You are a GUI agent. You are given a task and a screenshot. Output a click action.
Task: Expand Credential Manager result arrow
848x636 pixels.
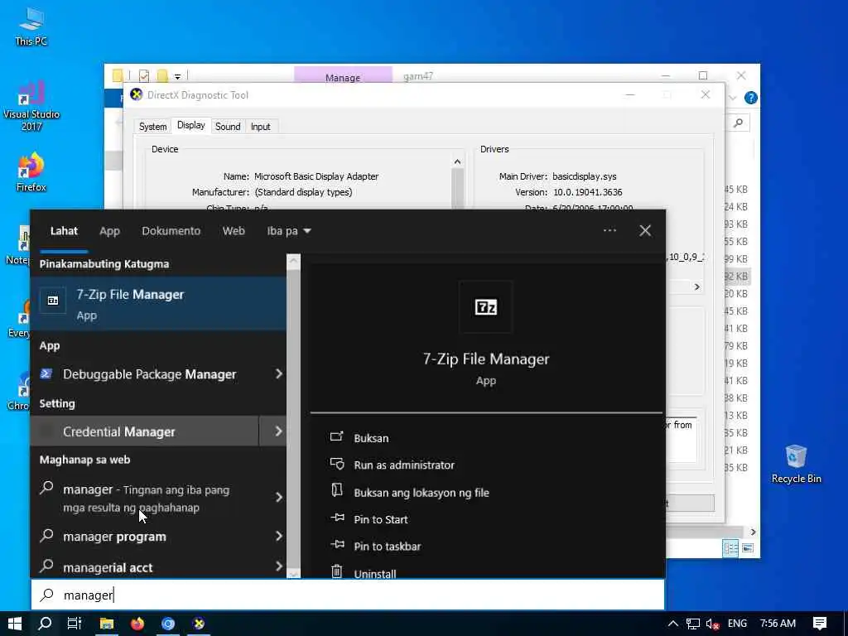[x=278, y=431]
